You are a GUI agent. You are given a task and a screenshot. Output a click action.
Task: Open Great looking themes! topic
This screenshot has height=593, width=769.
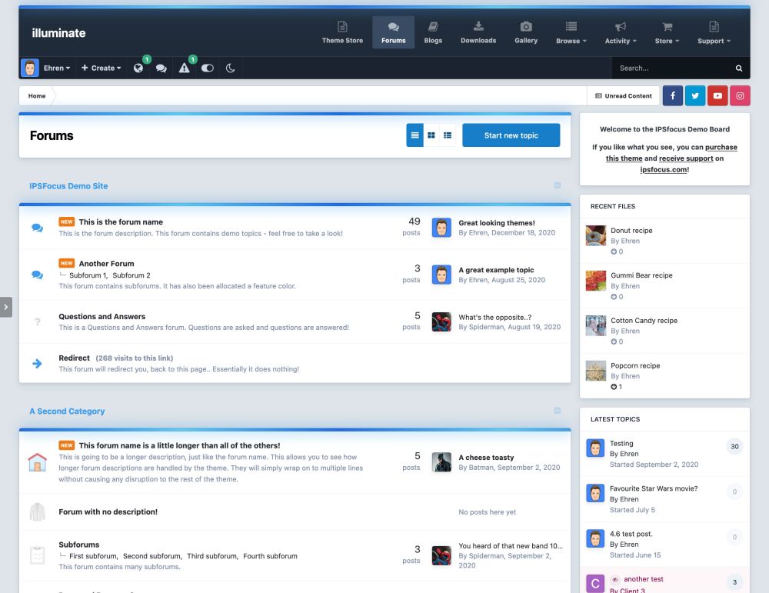click(x=496, y=223)
